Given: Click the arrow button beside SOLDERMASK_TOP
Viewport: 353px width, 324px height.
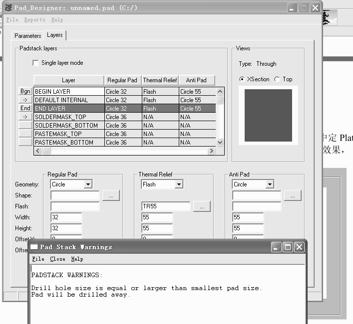Looking at the screenshot, I should point(25,117).
